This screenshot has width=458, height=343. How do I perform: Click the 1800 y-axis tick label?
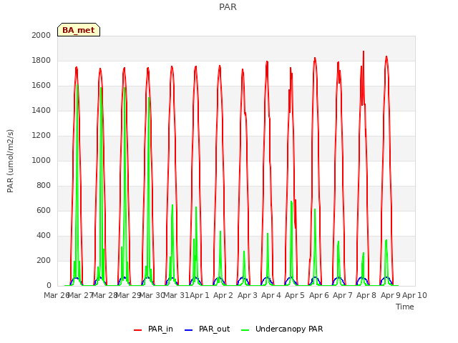(x=42, y=60)
